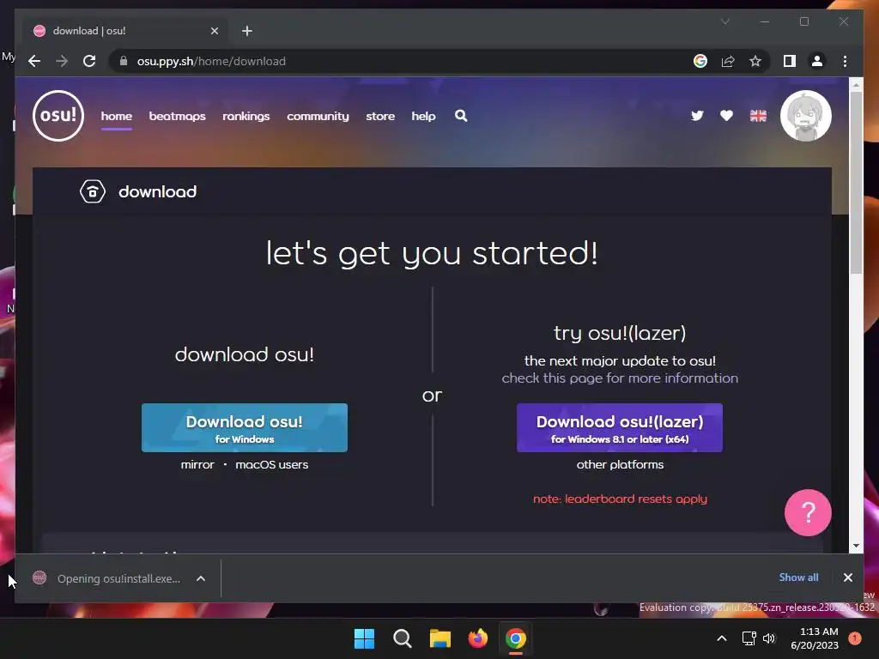Open the home nav menu
This screenshot has width=879, height=659.
click(x=117, y=116)
